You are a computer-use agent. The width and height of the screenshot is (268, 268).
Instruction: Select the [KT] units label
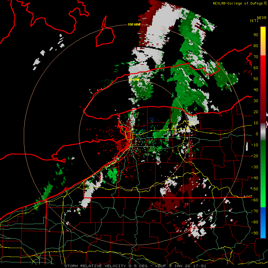click(254, 21)
